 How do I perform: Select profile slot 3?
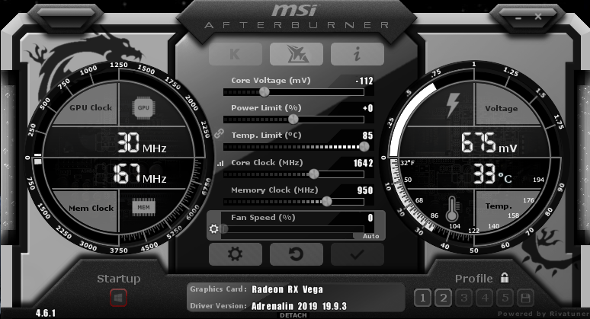(x=464, y=298)
